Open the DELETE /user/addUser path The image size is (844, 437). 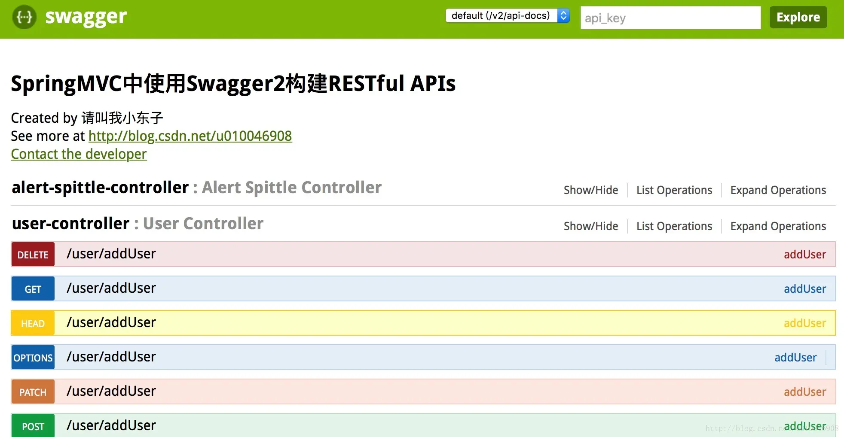pos(111,254)
